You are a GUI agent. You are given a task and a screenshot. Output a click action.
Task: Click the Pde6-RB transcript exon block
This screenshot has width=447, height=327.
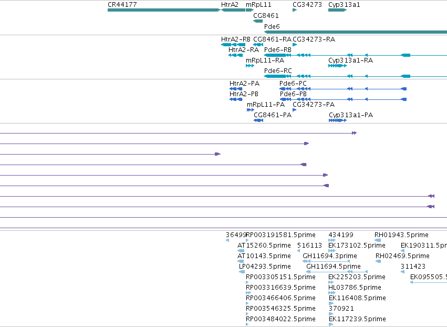click(x=275, y=55)
